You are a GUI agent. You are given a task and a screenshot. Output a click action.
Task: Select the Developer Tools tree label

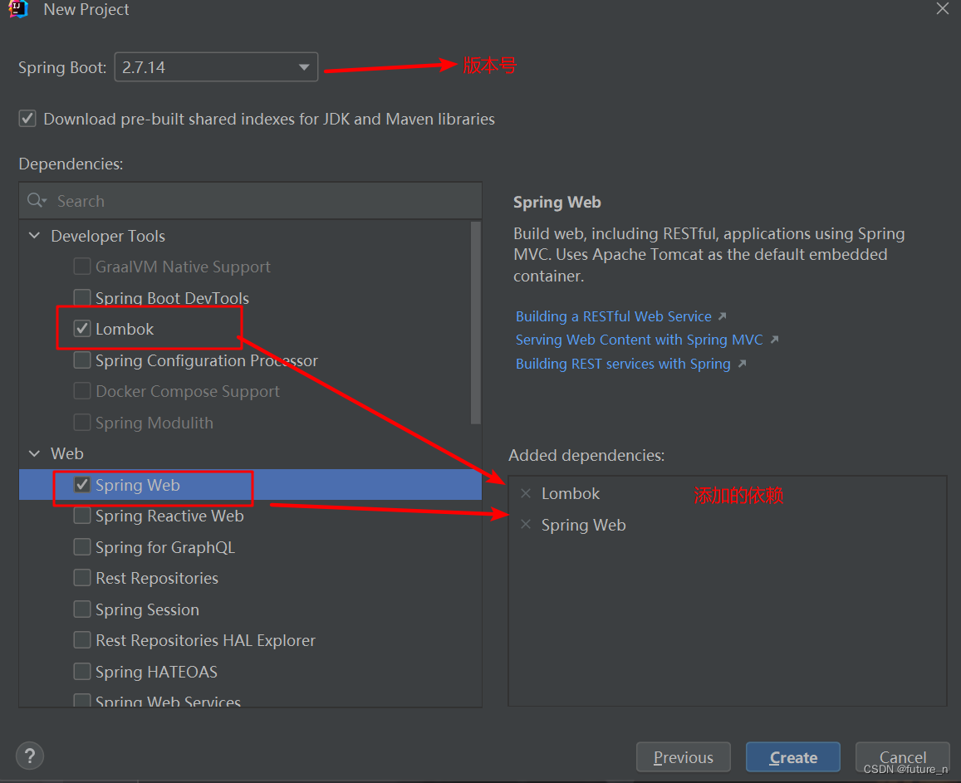108,236
